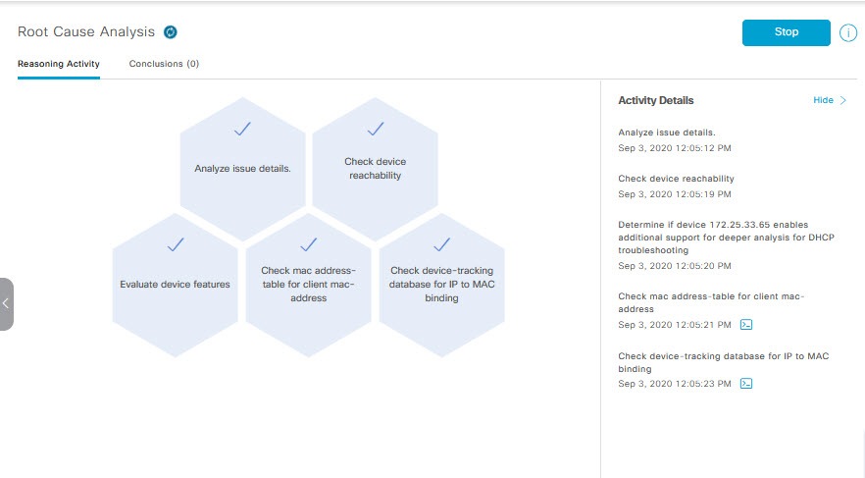
Task: Open command output for device-tracking database activity
Action: click(745, 383)
